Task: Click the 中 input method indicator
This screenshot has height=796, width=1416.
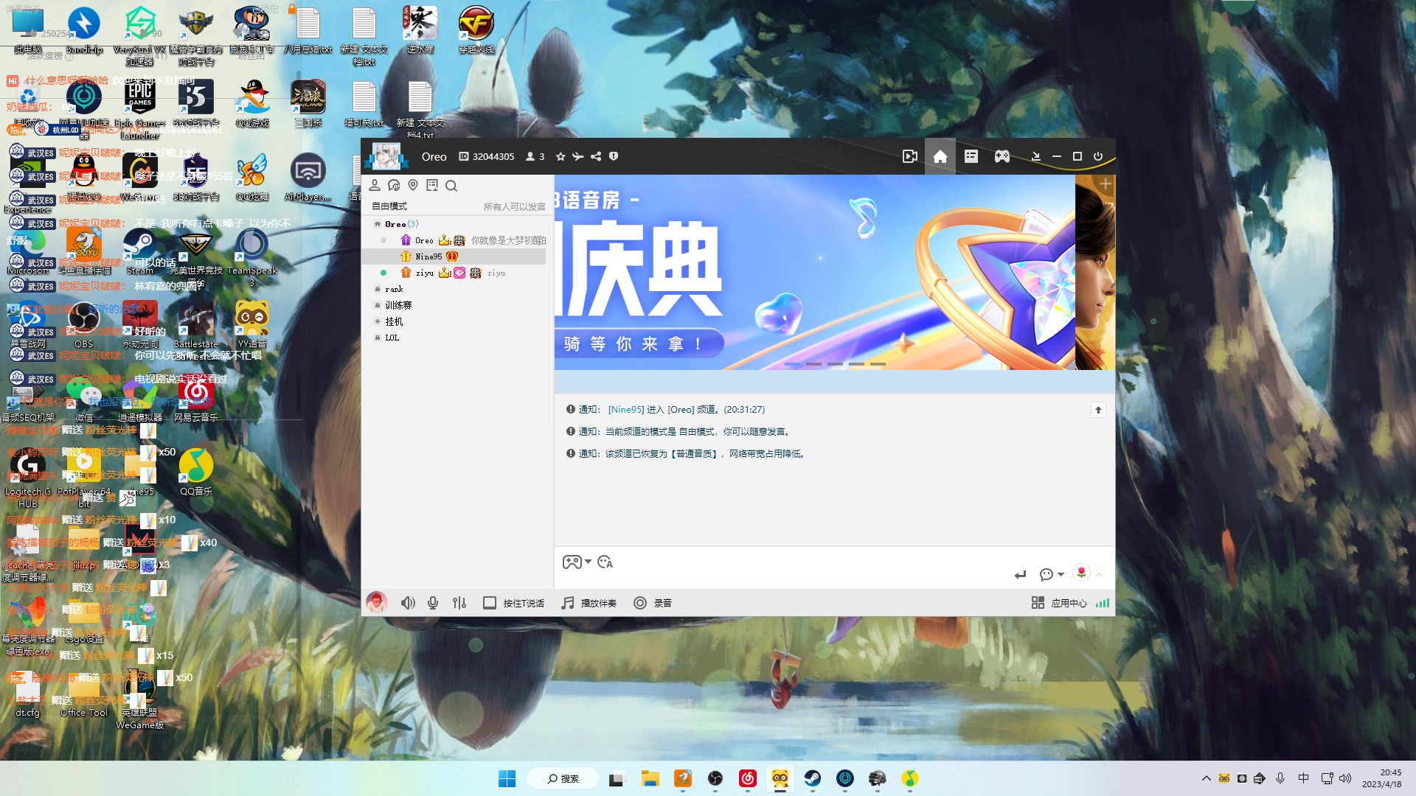Action: tap(1303, 778)
